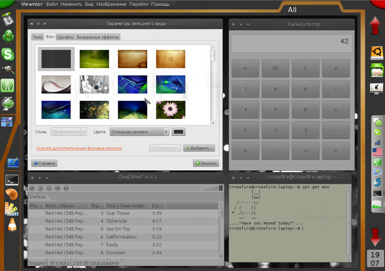This screenshot has width=385, height=271.
Task: Click the small terminal tray icon
Action: click(377, 194)
